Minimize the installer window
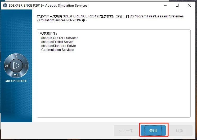 pos(165,5)
